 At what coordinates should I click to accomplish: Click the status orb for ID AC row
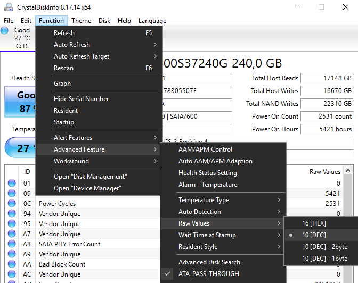coord(12,274)
